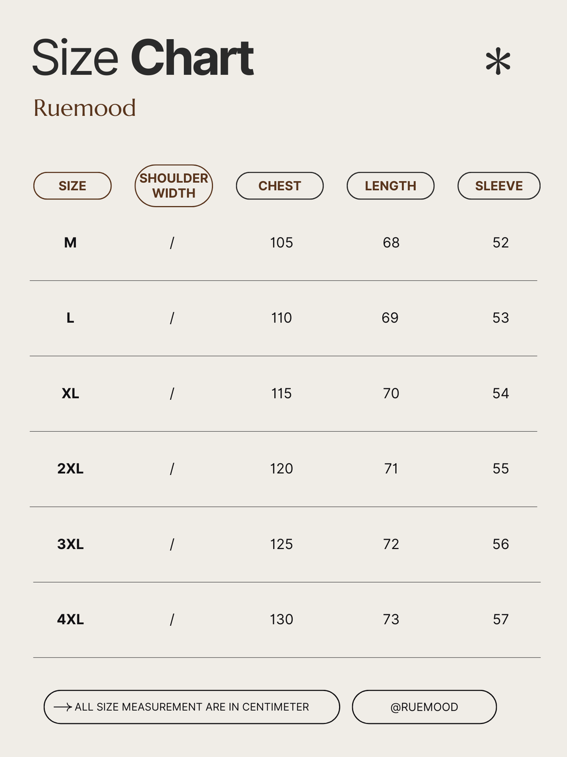Click the CHEST column header
Screen dimensions: 567x757
[x=280, y=186]
